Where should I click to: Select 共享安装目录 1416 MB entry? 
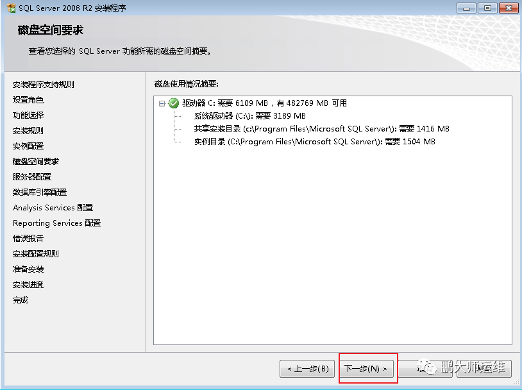pos(321,129)
